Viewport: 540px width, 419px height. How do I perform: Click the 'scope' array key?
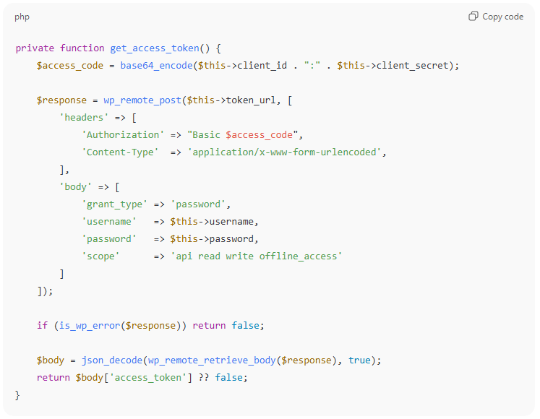tap(100, 256)
